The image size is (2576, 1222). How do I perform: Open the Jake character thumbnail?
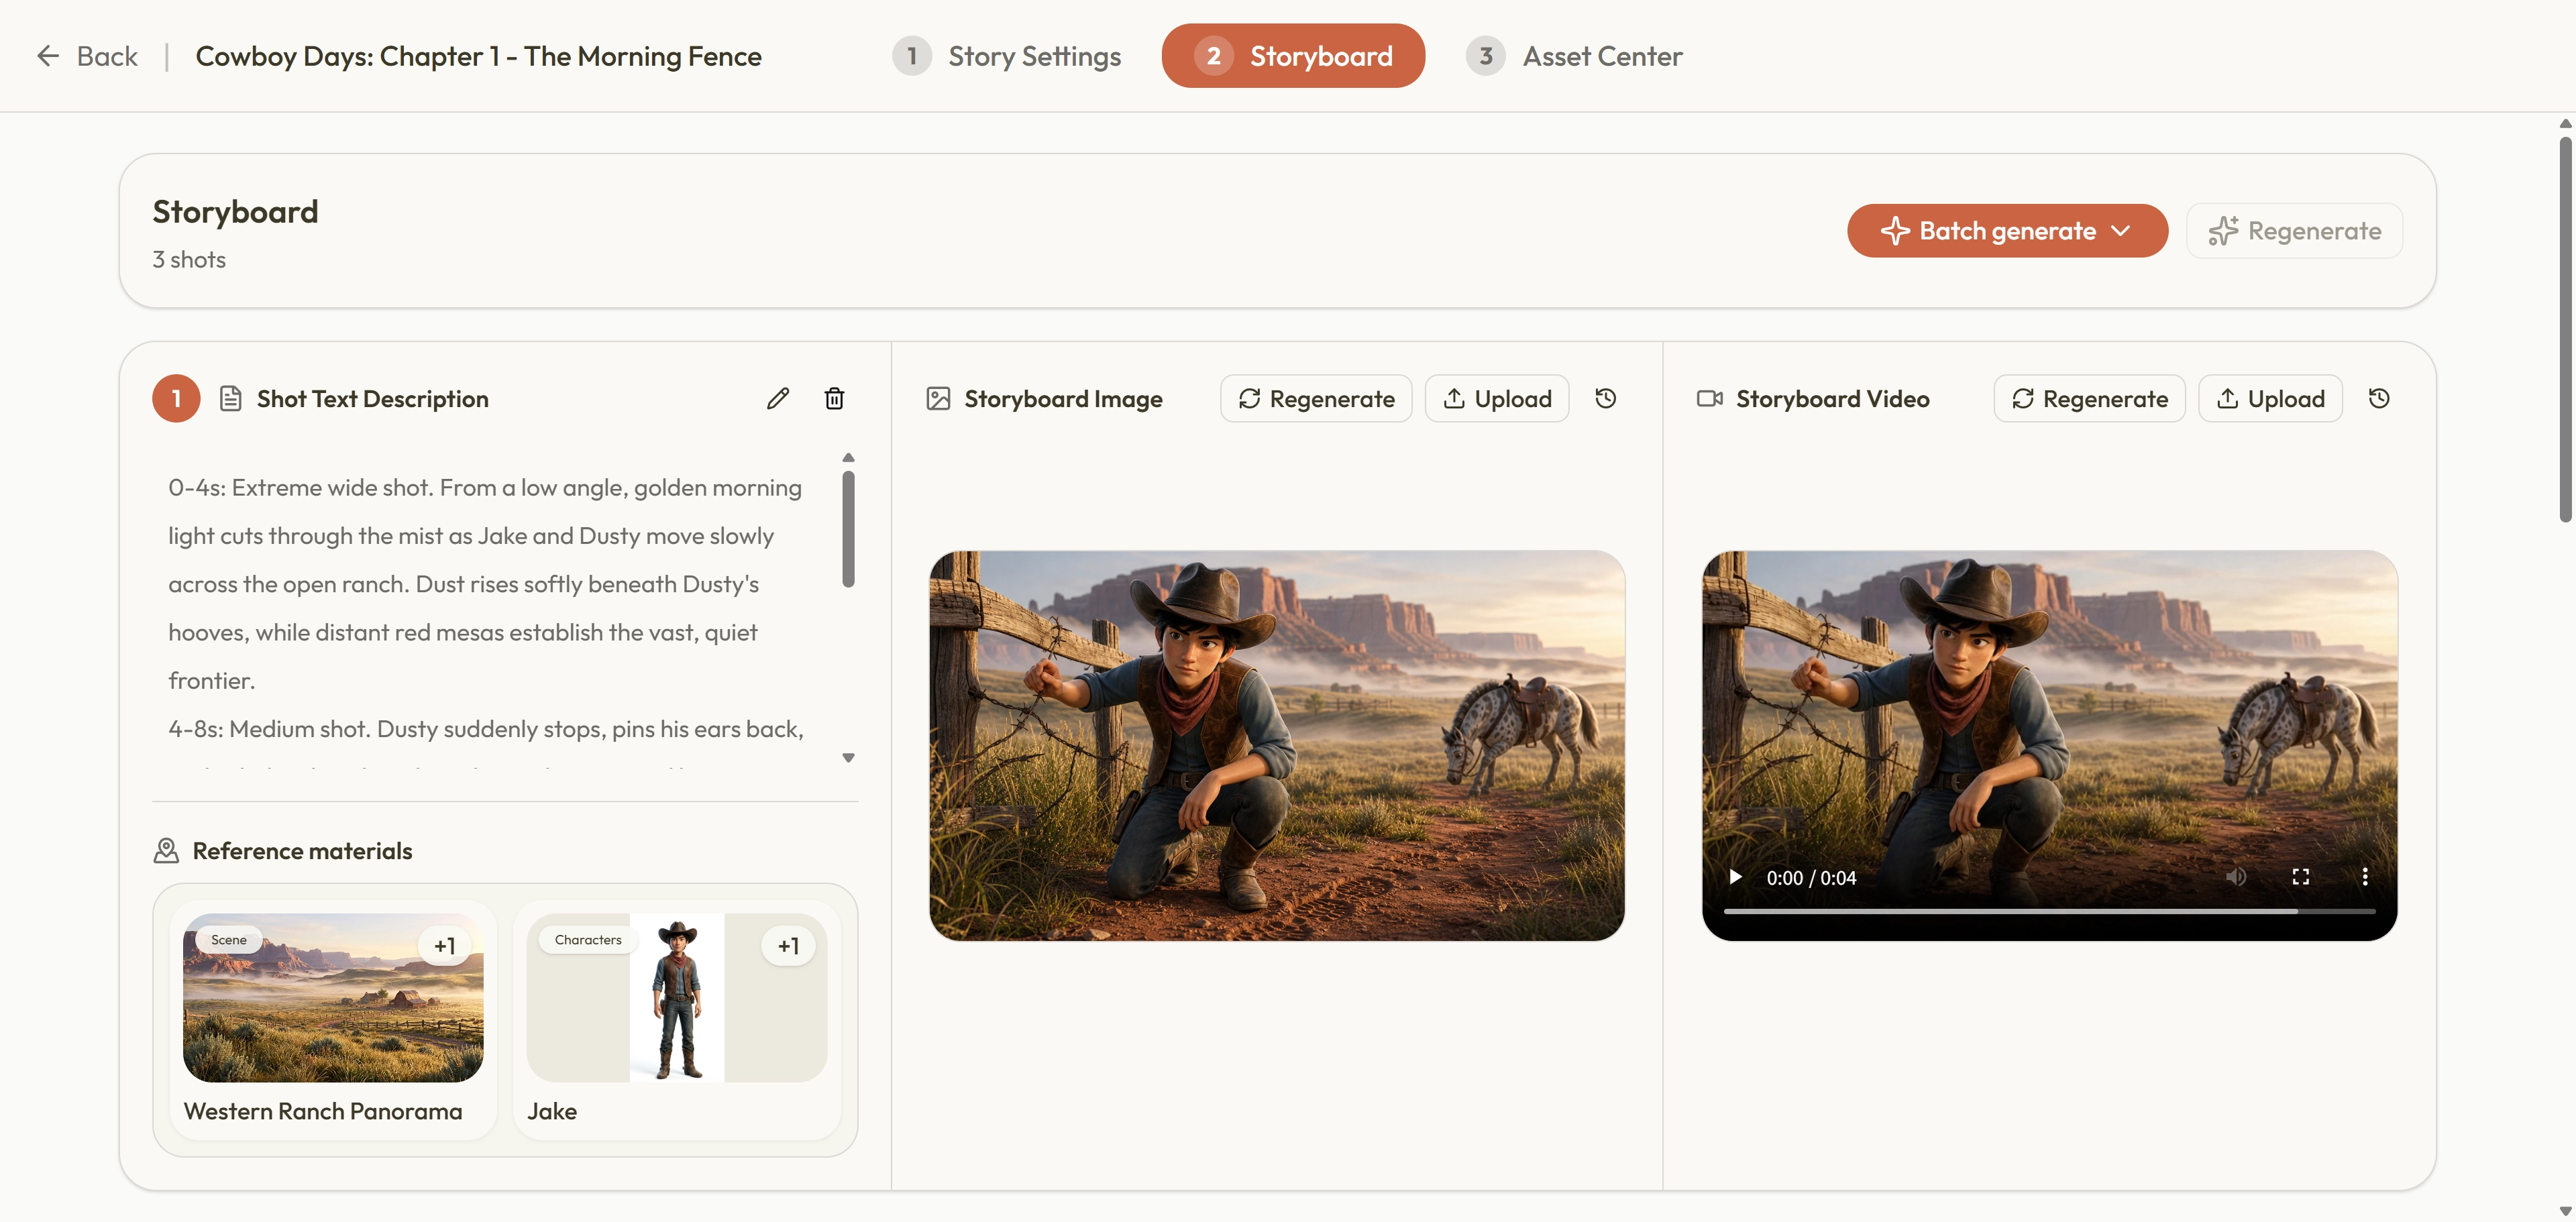click(x=677, y=997)
